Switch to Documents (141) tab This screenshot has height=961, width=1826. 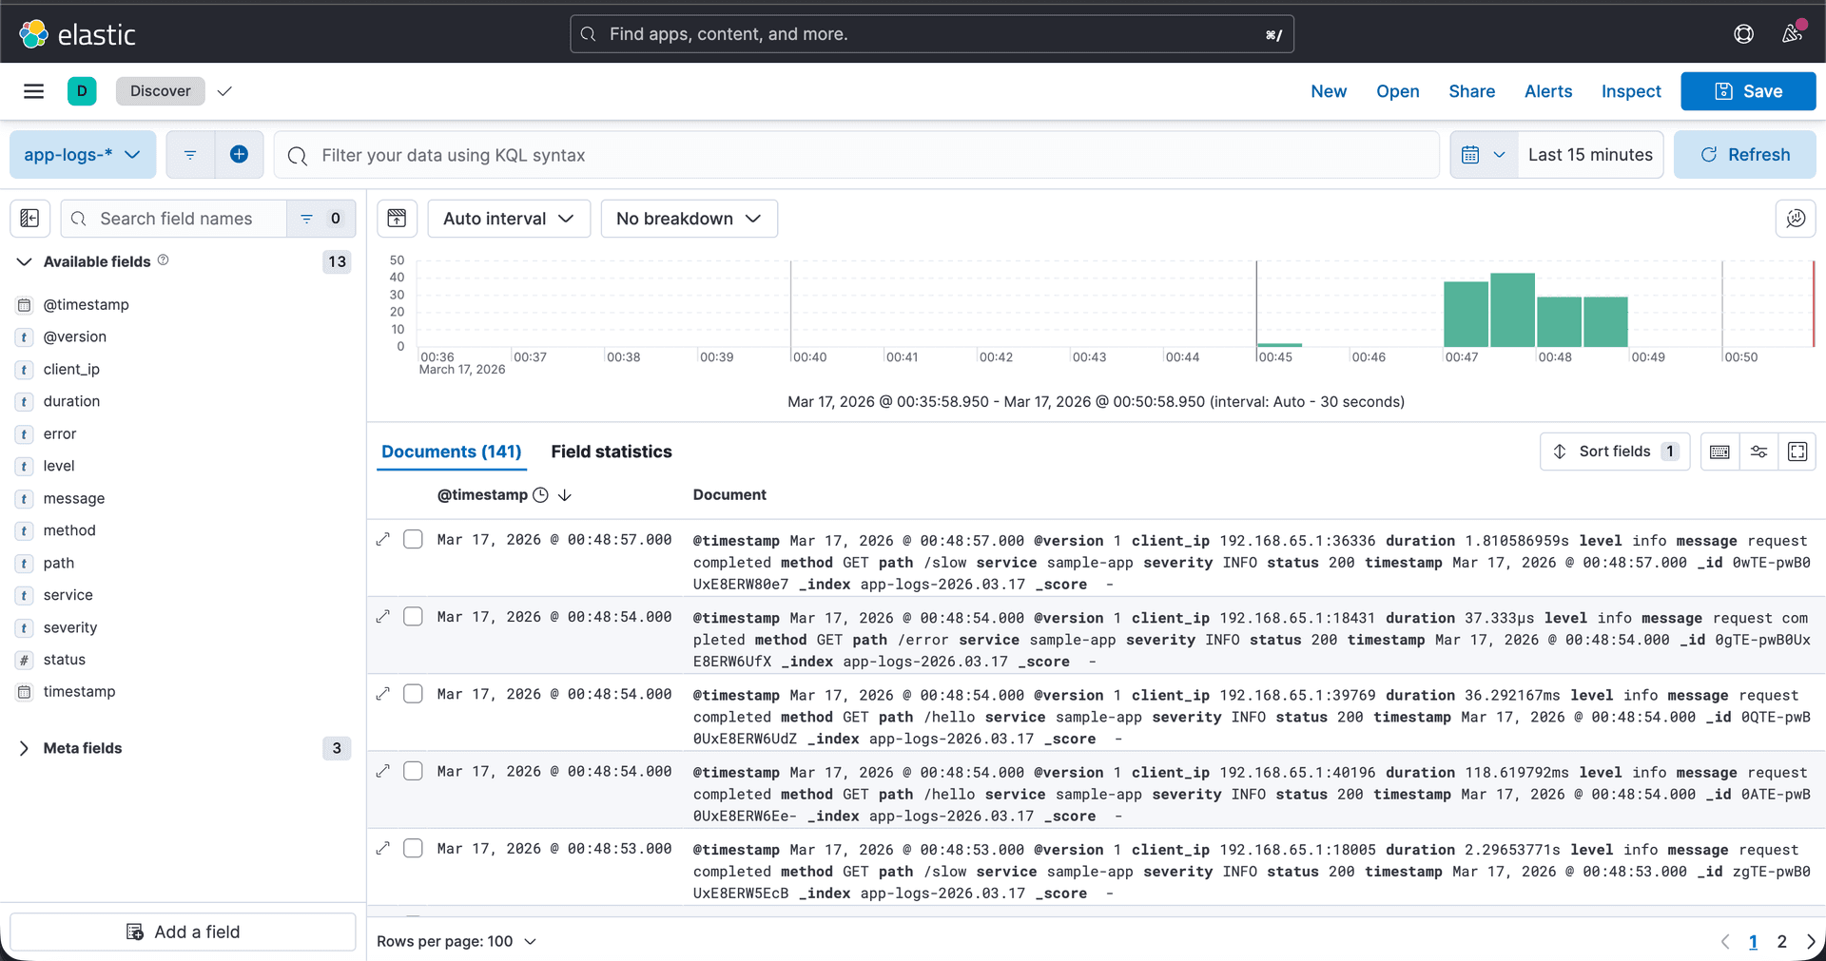452,452
